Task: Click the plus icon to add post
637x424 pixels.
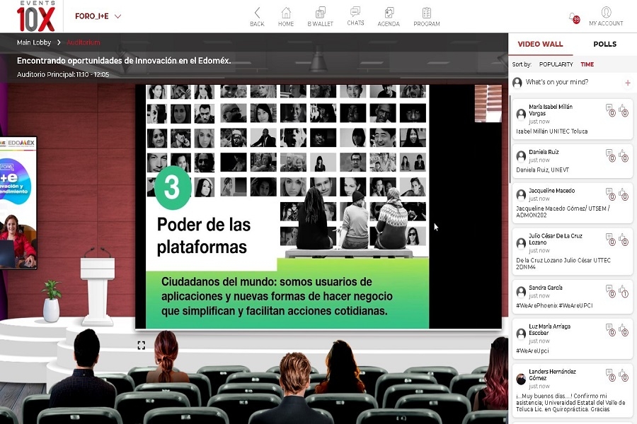Action: (x=627, y=83)
